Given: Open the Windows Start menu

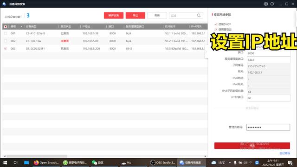Looking at the screenshot, I should [5, 163].
